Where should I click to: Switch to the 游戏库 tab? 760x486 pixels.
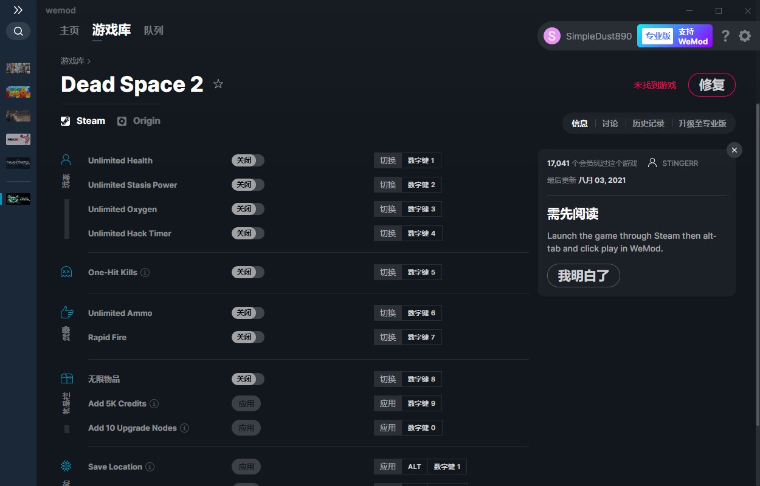111,30
